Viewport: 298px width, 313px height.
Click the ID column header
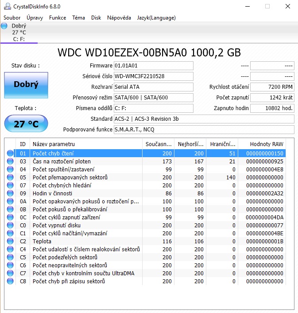(23, 144)
